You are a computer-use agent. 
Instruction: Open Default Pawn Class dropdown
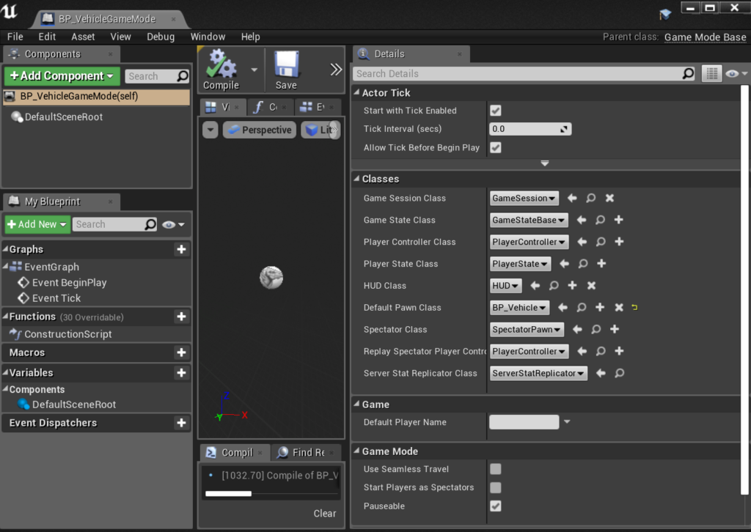519,308
